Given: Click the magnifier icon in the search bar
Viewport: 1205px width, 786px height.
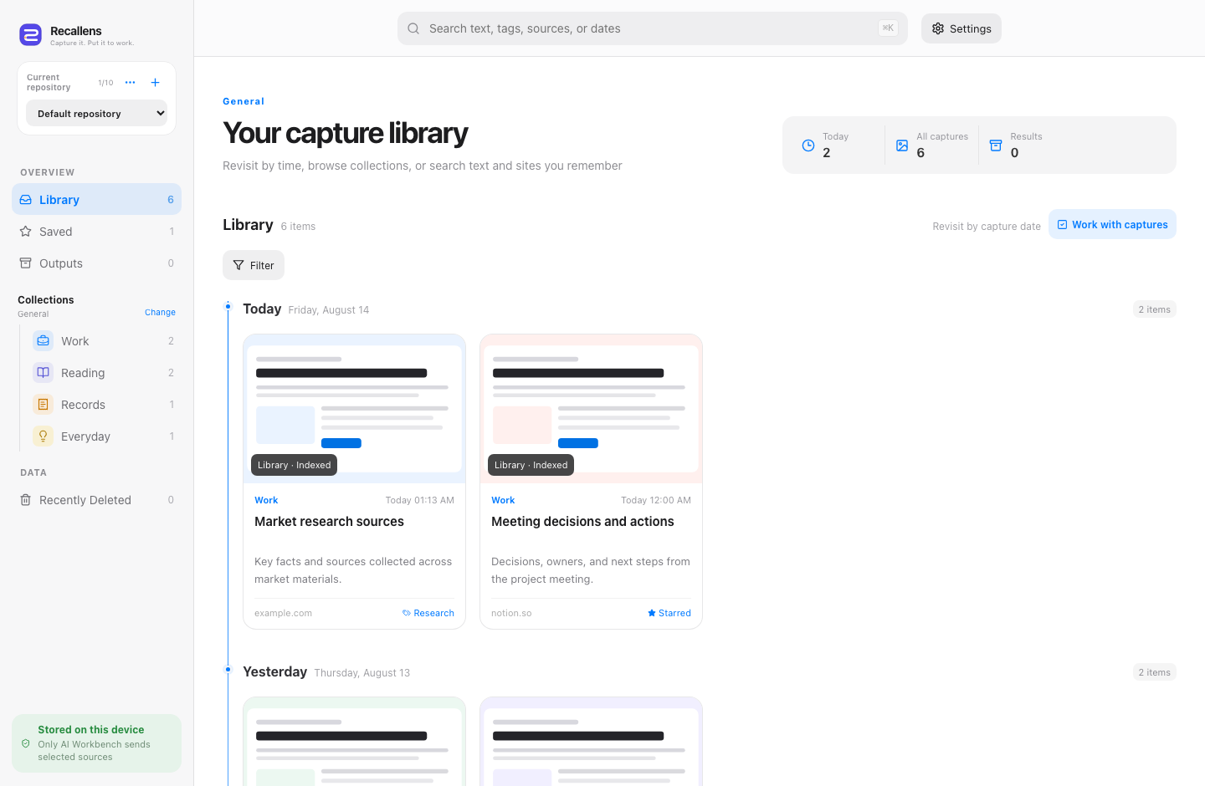Looking at the screenshot, I should coord(413,28).
